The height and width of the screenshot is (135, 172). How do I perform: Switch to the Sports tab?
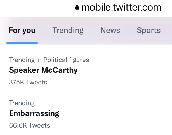pyautogui.click(x=149, y=30)
